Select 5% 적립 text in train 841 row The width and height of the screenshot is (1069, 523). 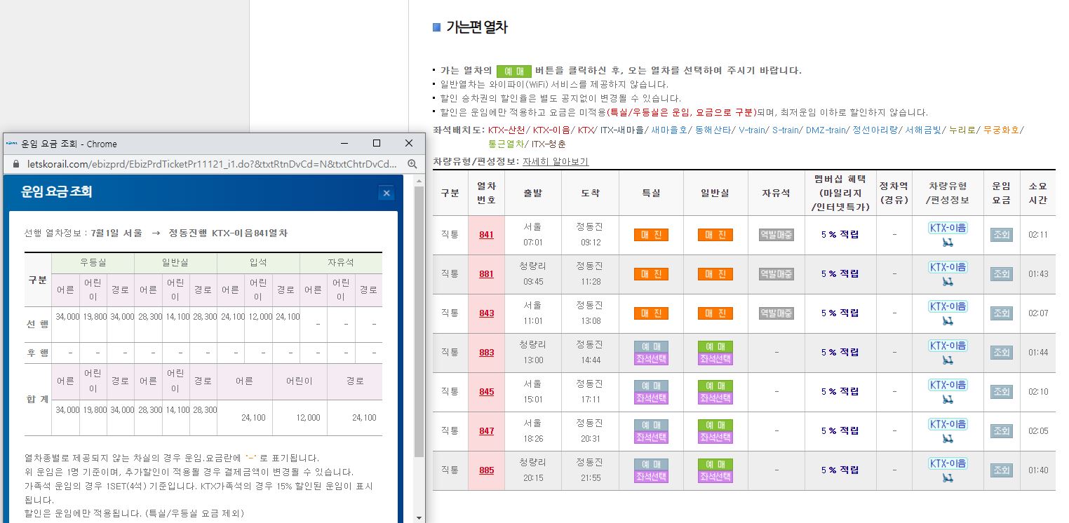(x=840, y=235)
